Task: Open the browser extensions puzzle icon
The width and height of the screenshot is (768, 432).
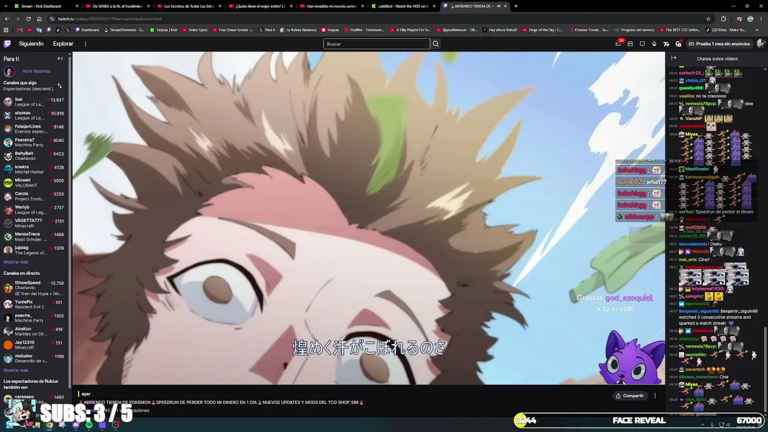Action: tap(723, 19)
